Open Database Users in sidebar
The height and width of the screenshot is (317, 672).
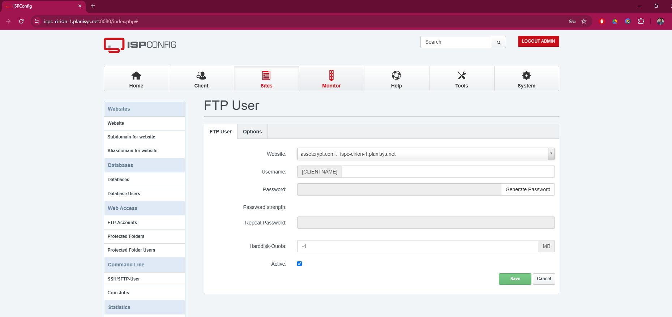(145, 194)
